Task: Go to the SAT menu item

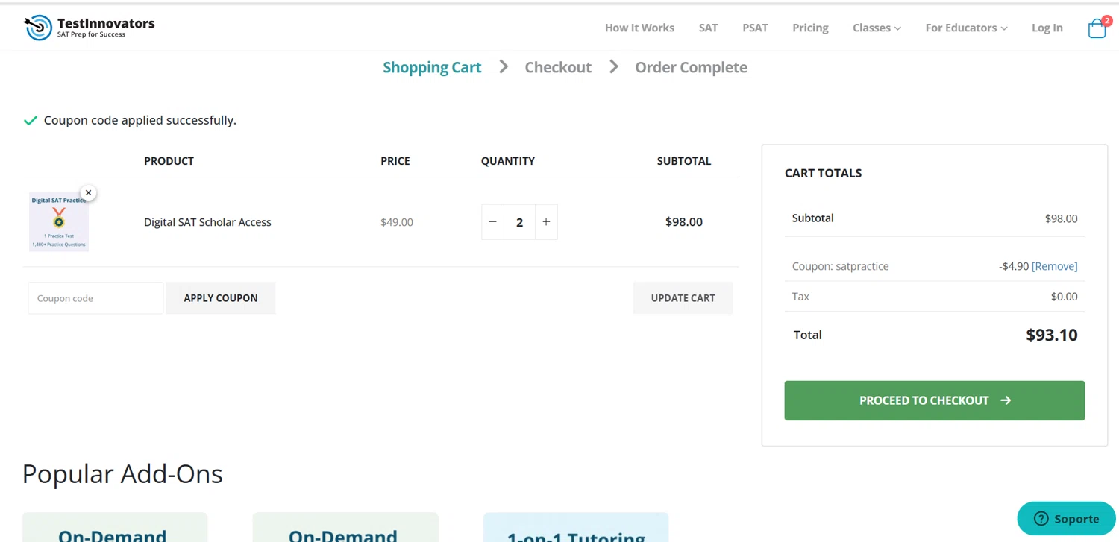Action: [708, 28]
